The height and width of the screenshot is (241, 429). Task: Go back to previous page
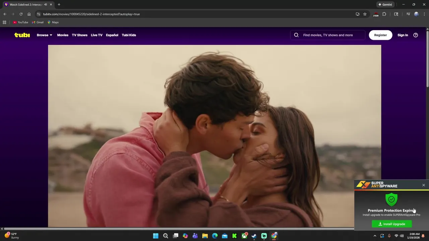coord(5,14)
